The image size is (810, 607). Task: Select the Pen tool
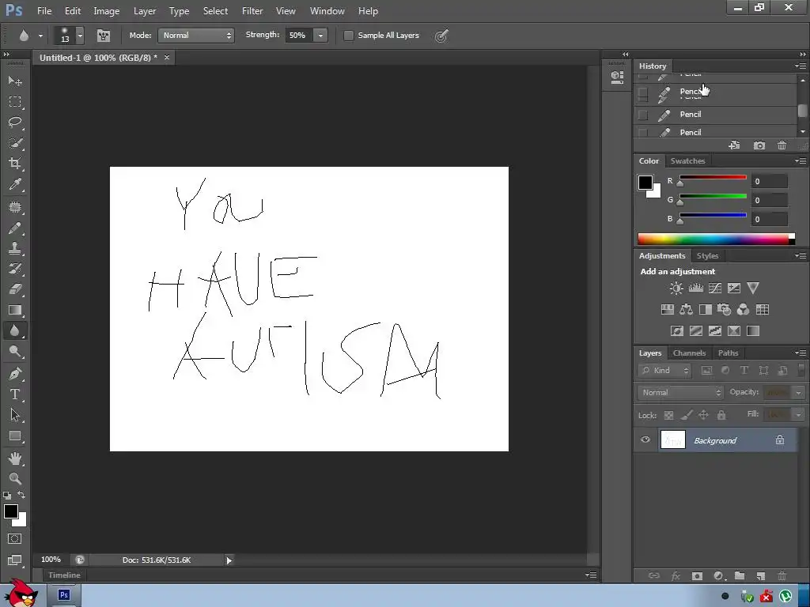(x=14, y=374)
